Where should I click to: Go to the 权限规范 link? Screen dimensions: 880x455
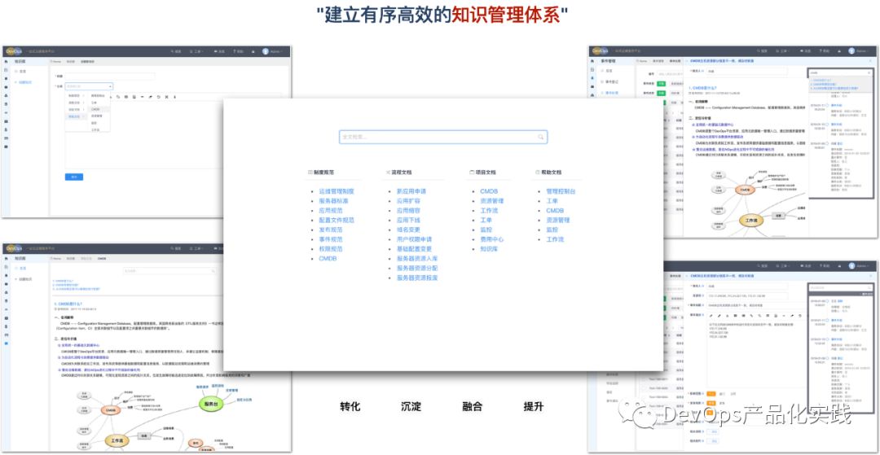(x=331, y=249)
